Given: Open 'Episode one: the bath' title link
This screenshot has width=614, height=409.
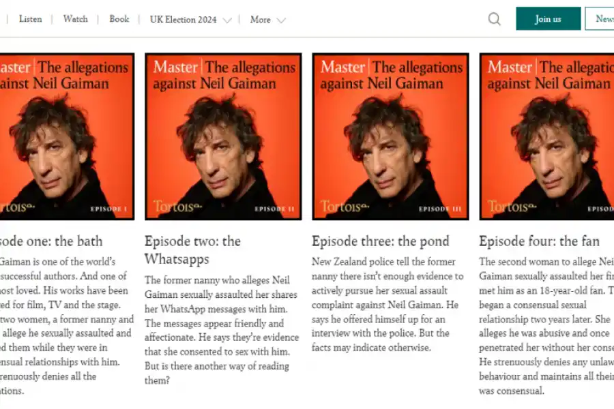Looking at the screenshot, I should click(51, 241).
